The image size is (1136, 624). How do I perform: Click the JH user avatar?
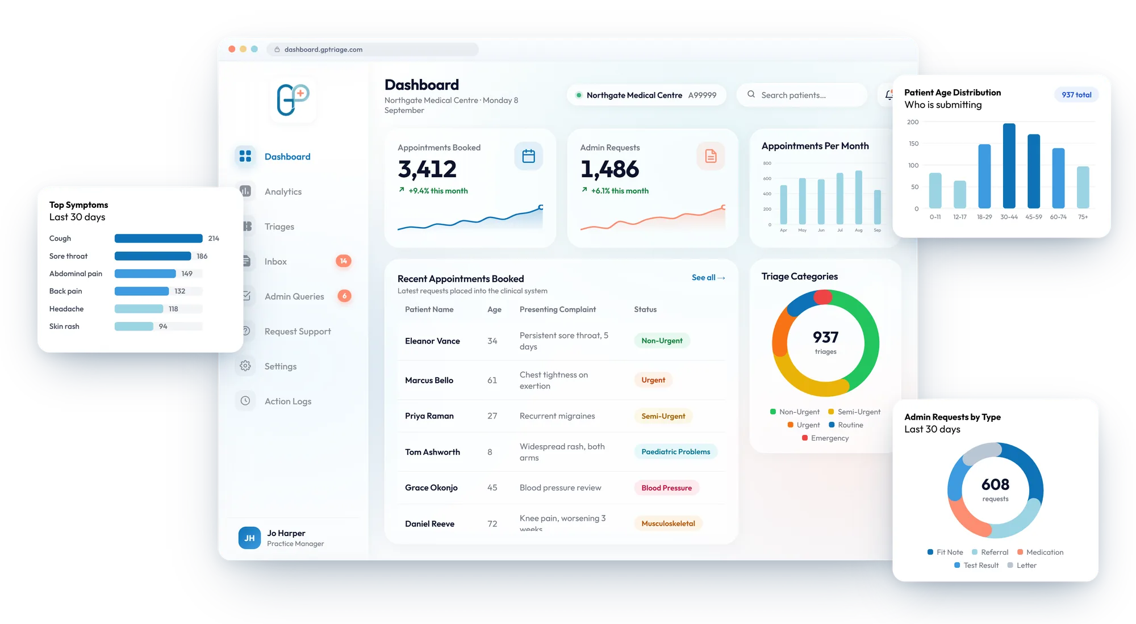pyautogui.click(x=249, y=538)
